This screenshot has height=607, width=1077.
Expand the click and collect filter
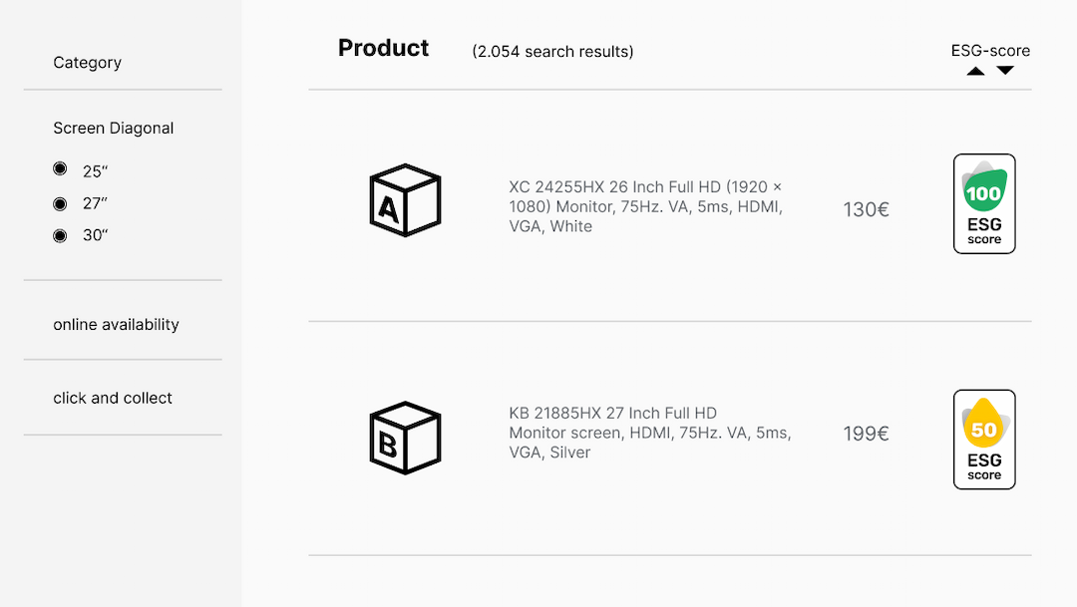[113, 398]
